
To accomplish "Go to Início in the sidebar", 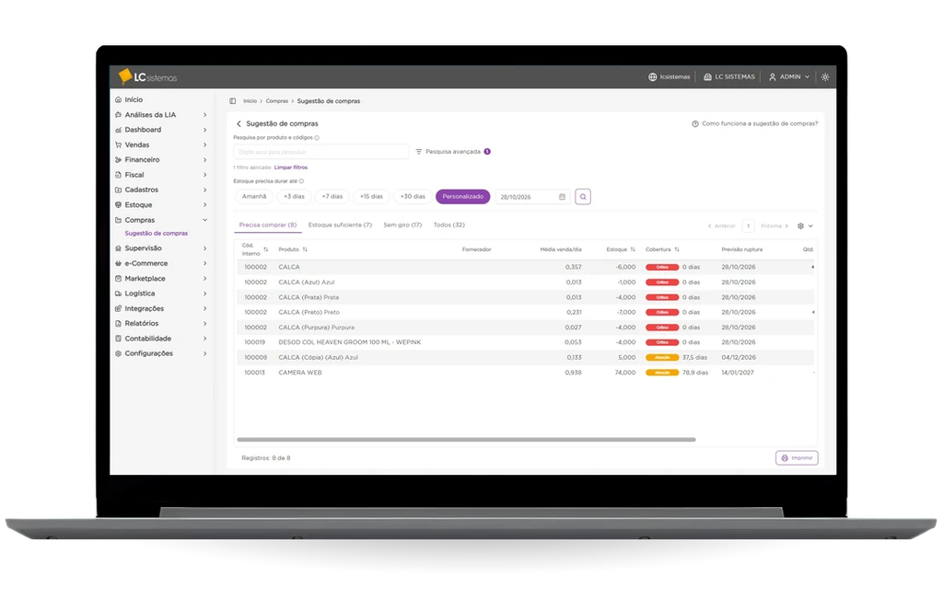I will click(x=134, y=99).
